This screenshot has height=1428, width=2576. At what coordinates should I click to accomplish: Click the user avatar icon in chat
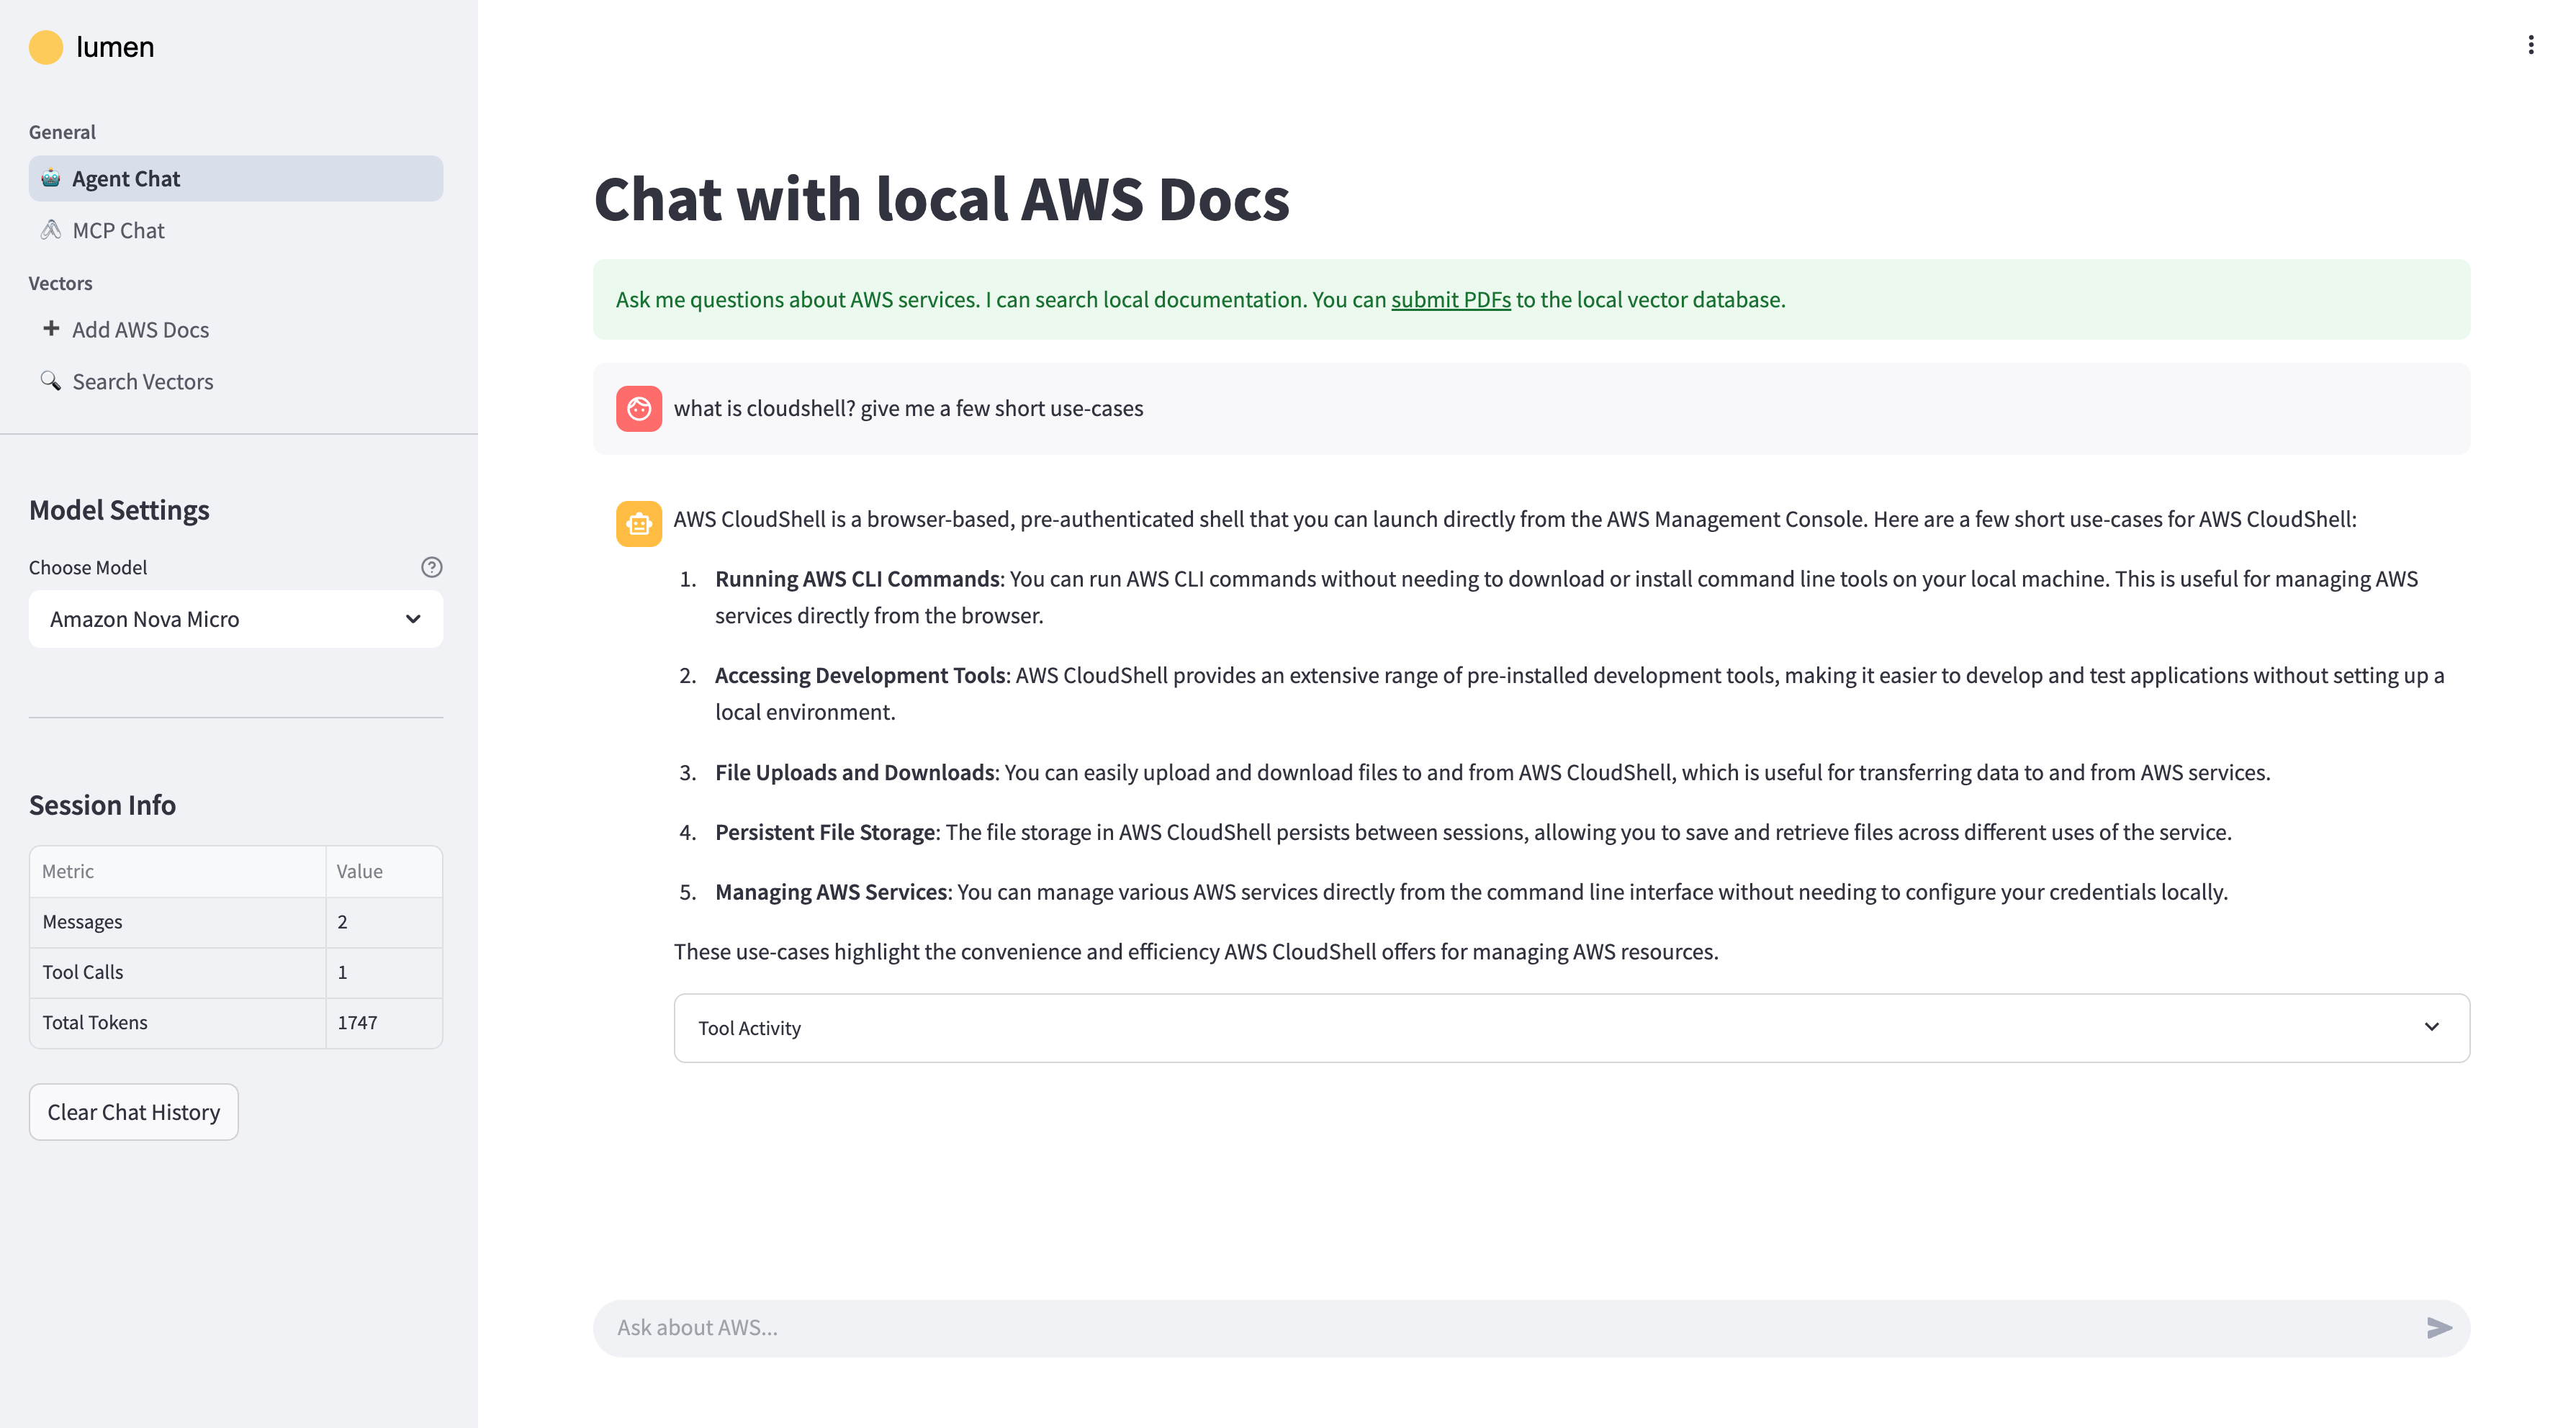[x=639, y=408]
